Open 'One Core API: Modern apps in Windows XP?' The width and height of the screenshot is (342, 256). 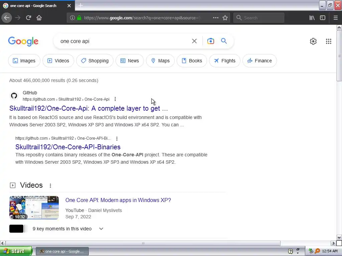pos(118,200)
